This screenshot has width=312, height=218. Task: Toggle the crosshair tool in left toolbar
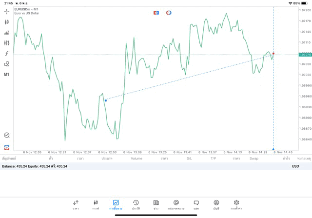pyautogui.click(x=7, y=12)
